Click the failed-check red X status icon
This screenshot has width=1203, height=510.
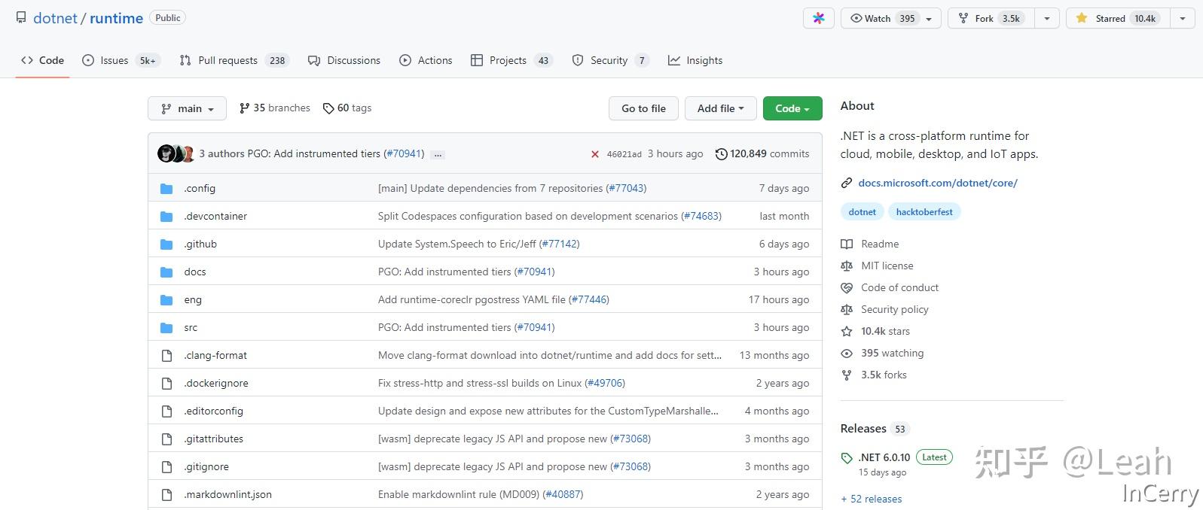594,154
